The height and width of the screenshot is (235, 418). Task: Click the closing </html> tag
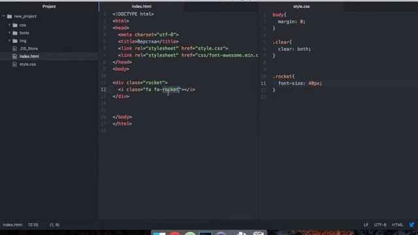click(122, 124)
